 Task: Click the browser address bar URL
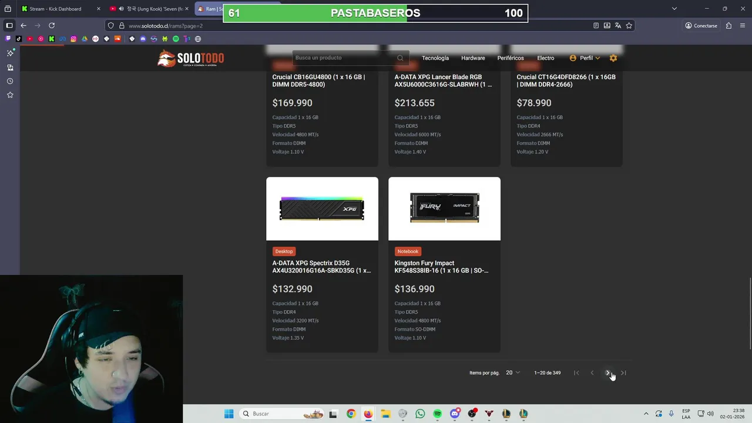[166, 26]
